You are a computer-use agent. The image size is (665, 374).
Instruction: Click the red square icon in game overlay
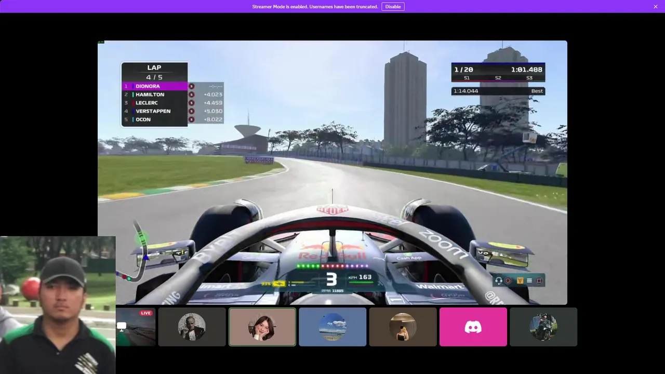click(x=539, y=280)
